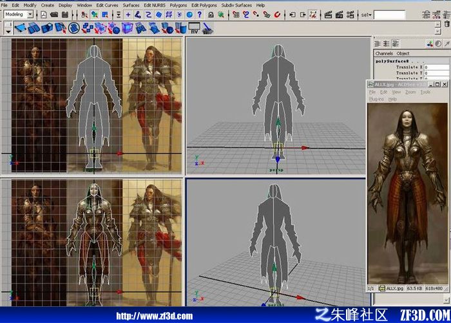Show the layer editor only layout icon
This screenshot has width=451, height=323.
(x=387, y=44)
